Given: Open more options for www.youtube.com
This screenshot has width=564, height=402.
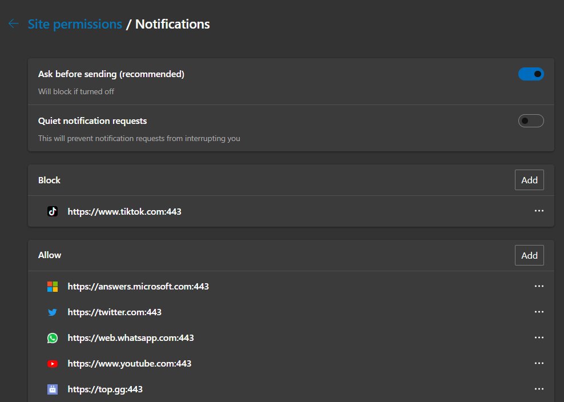Looking at the screenshot, I should pos(539,363).
